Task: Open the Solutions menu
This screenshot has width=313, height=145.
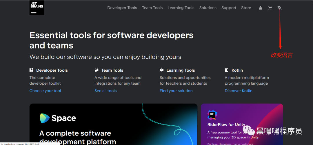Action: [208, 8]
